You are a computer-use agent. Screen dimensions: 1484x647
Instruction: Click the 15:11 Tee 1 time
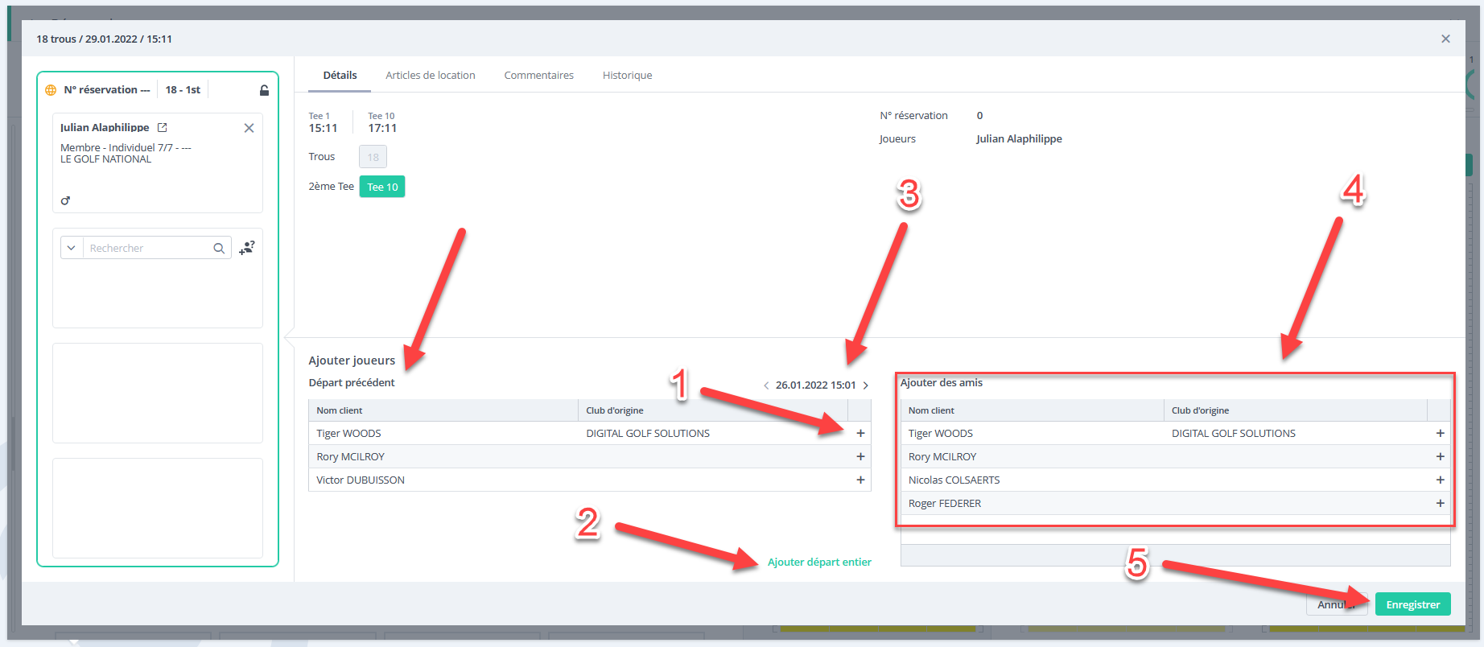[323, 128]
